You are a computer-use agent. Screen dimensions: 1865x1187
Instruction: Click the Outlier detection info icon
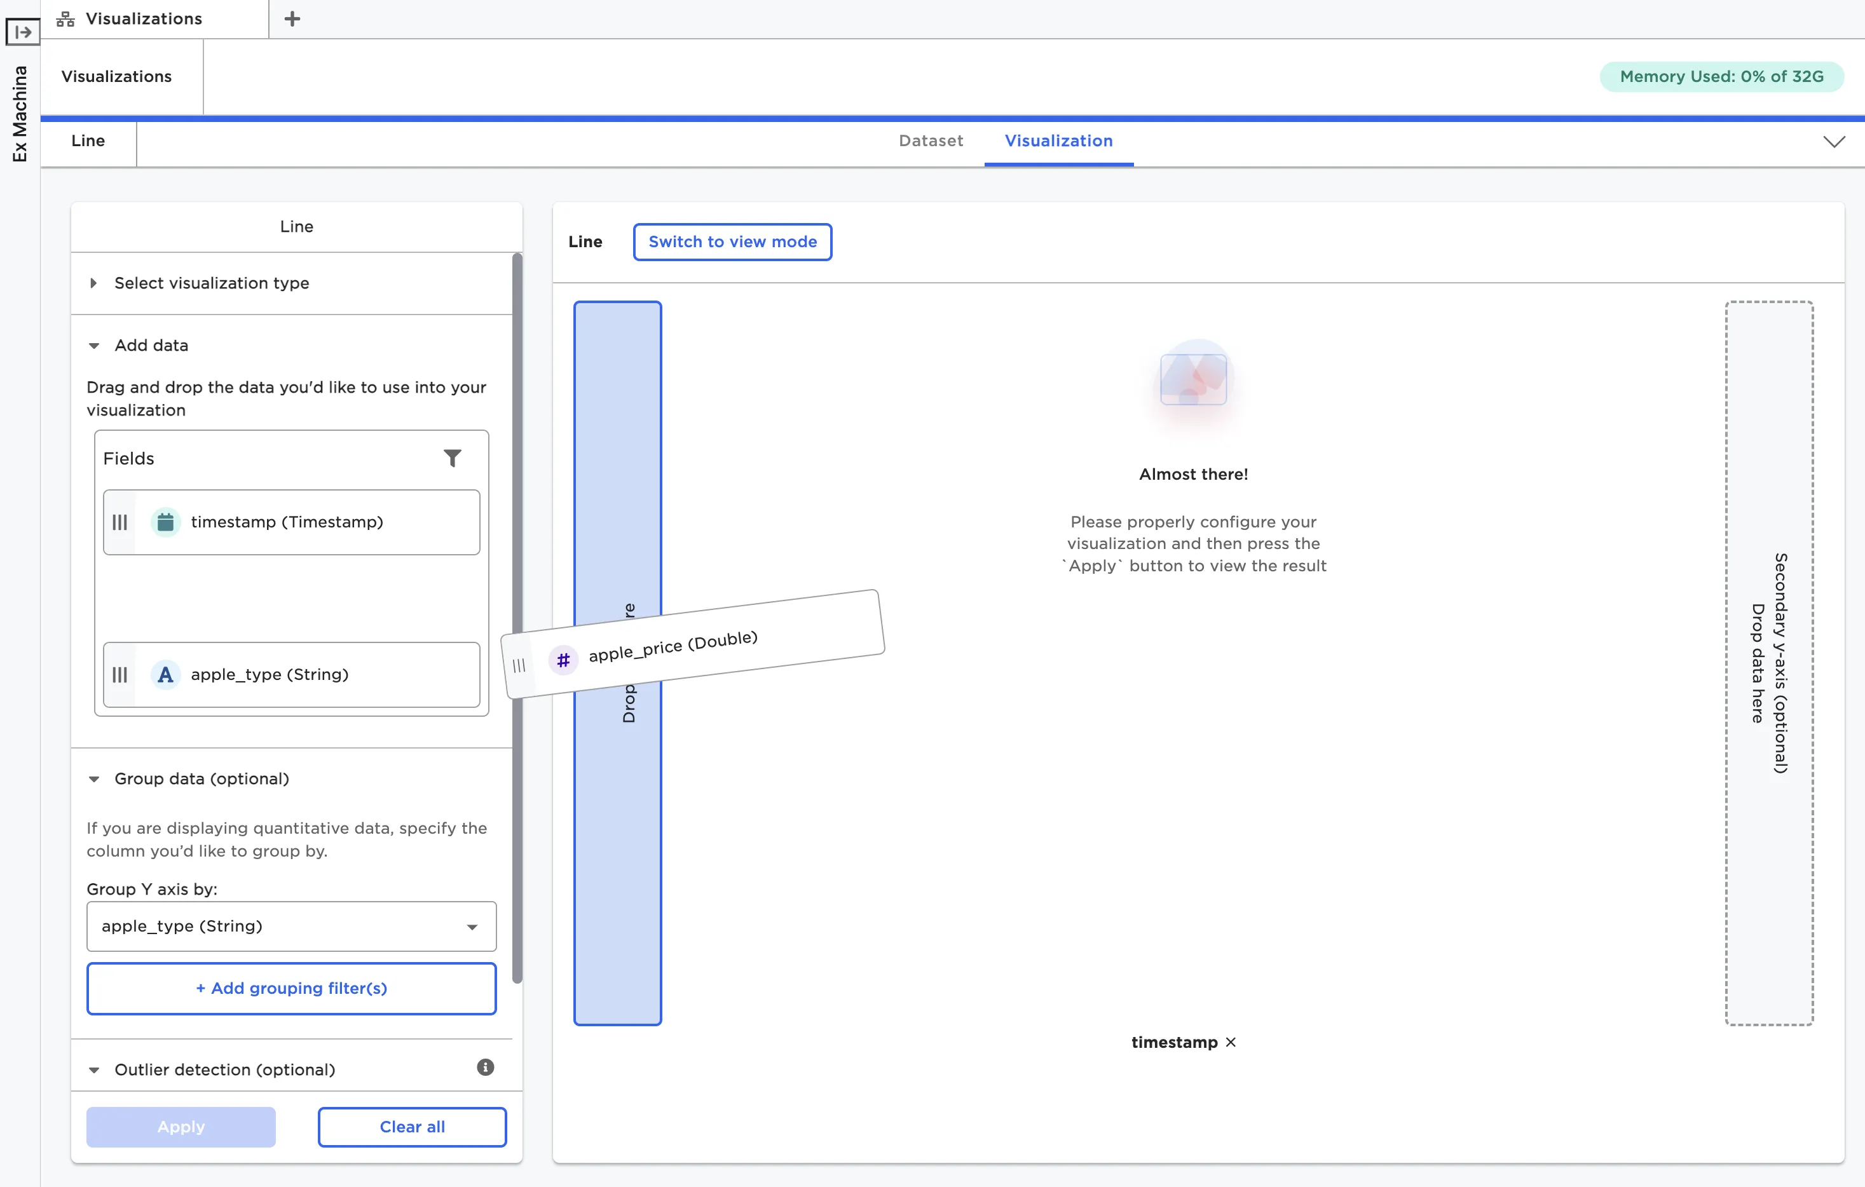coord(485,1068)
